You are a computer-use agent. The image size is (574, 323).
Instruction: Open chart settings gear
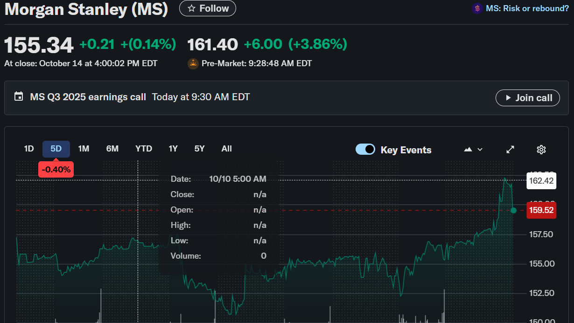coord(541,150)
